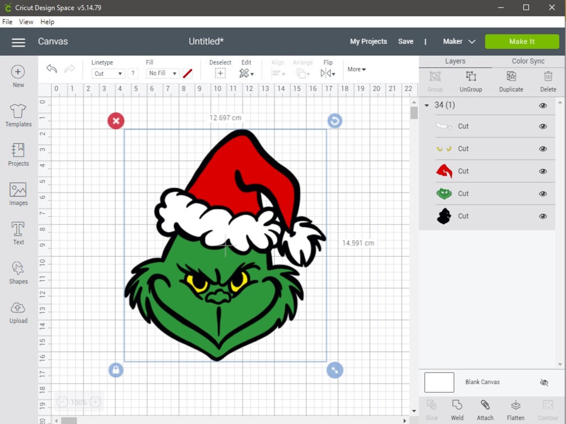Viewport: 566px width, 424px height.
Task: Hide the yellow eyes Cut layer
Action: pyautogui.click(x=543, y=149)
